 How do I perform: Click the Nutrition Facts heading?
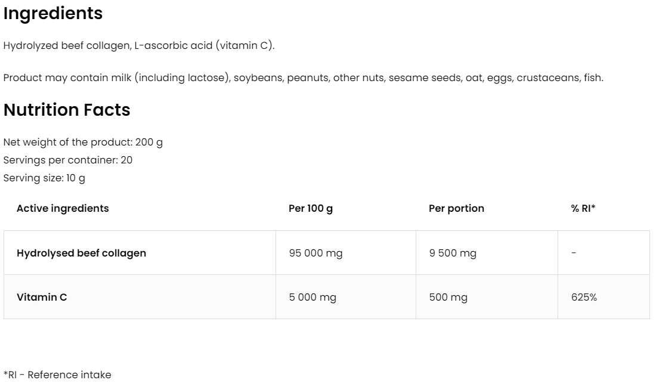[67, 110]
